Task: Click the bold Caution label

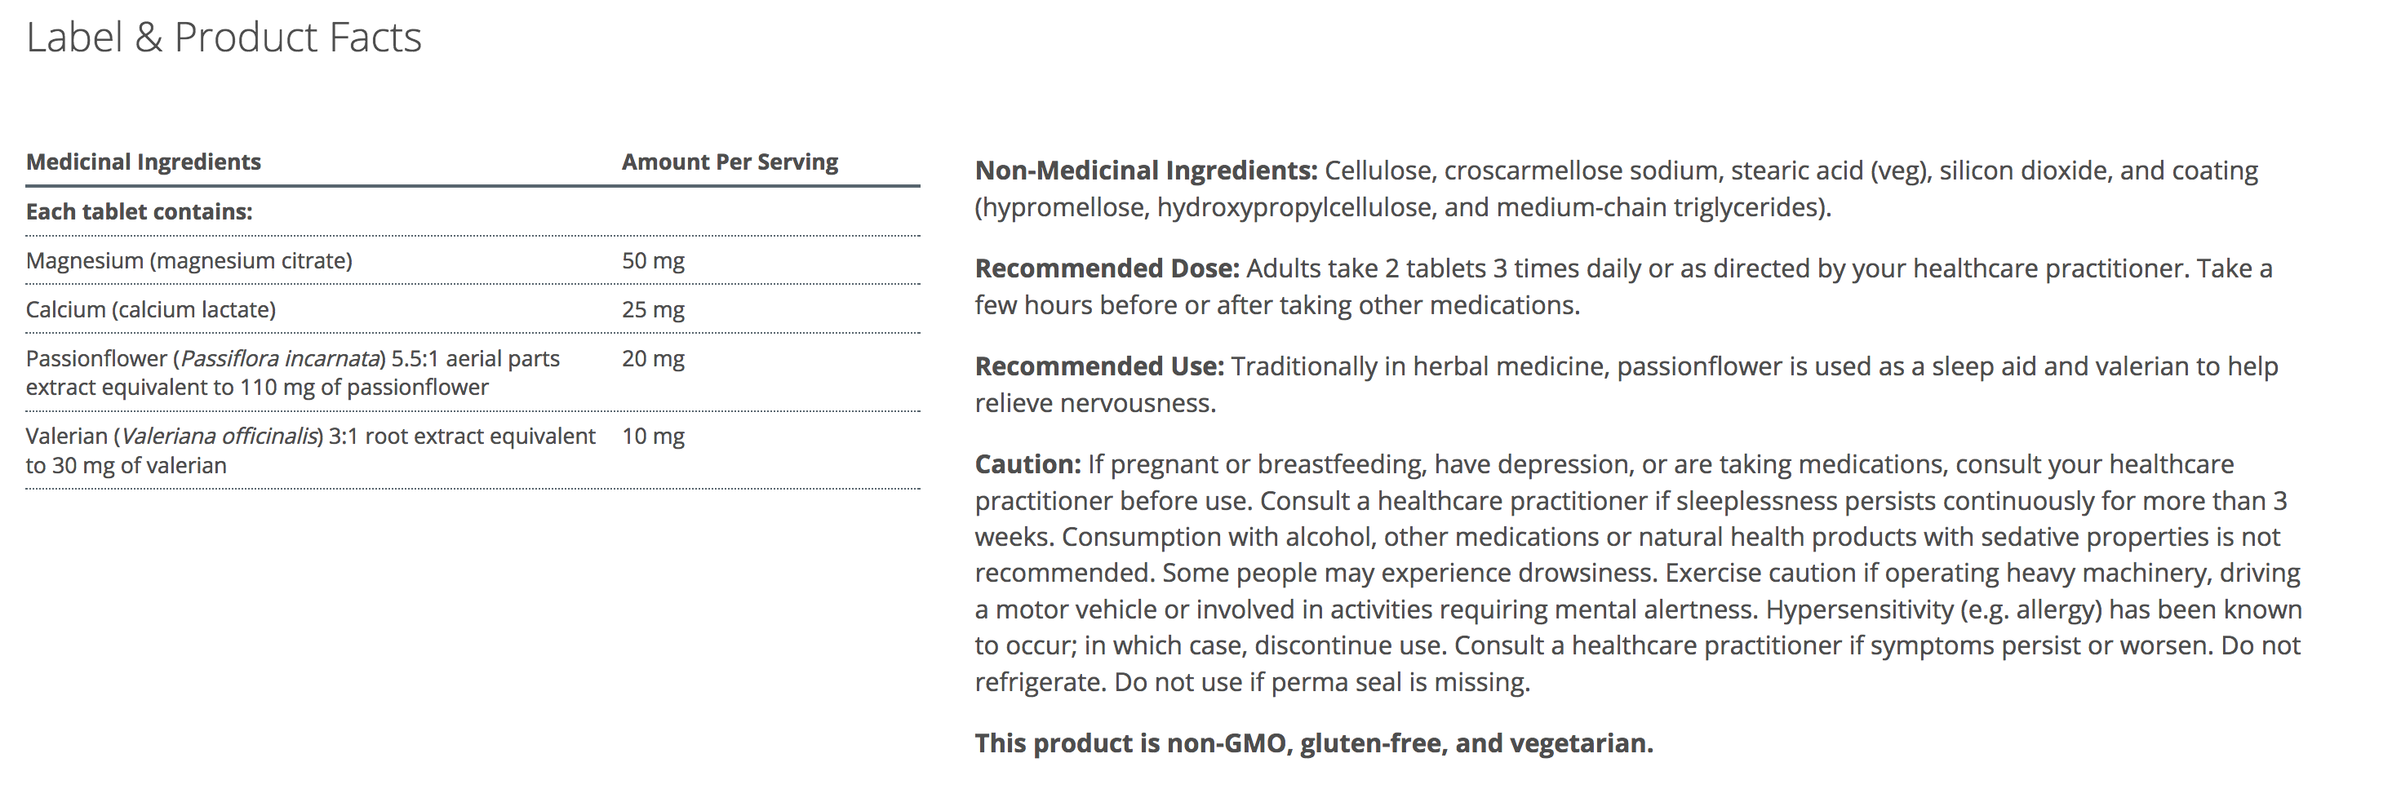Action: (x=1027, y=464)
